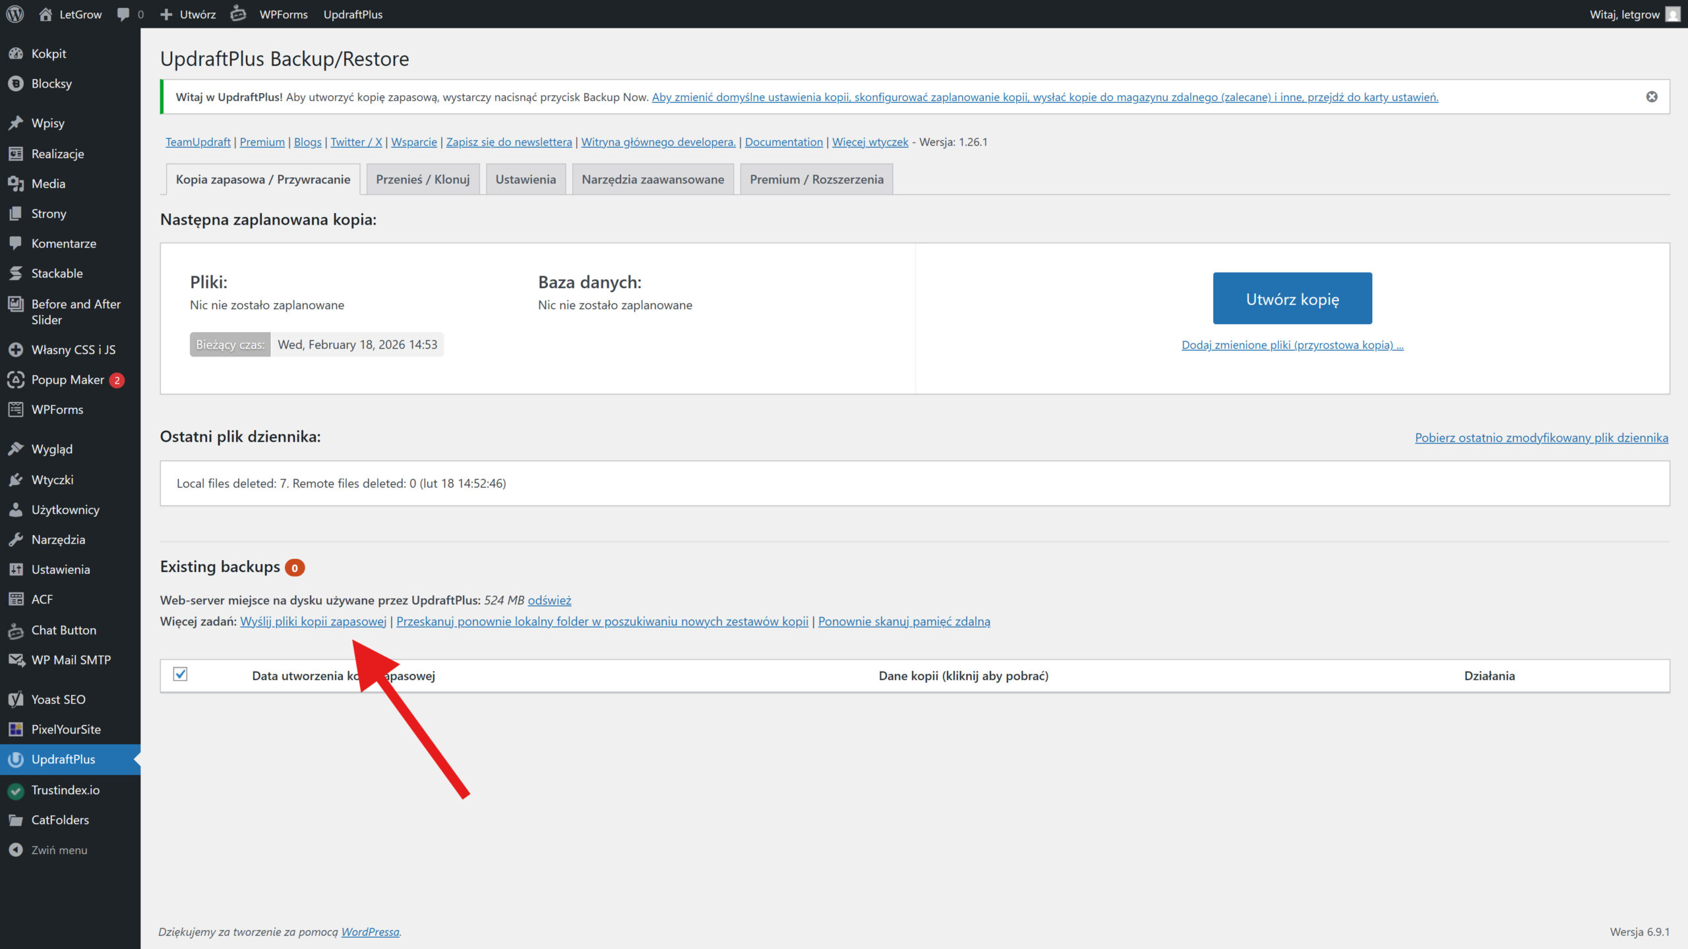Switch to the Ustawienia tab

(x=526, y=179)
